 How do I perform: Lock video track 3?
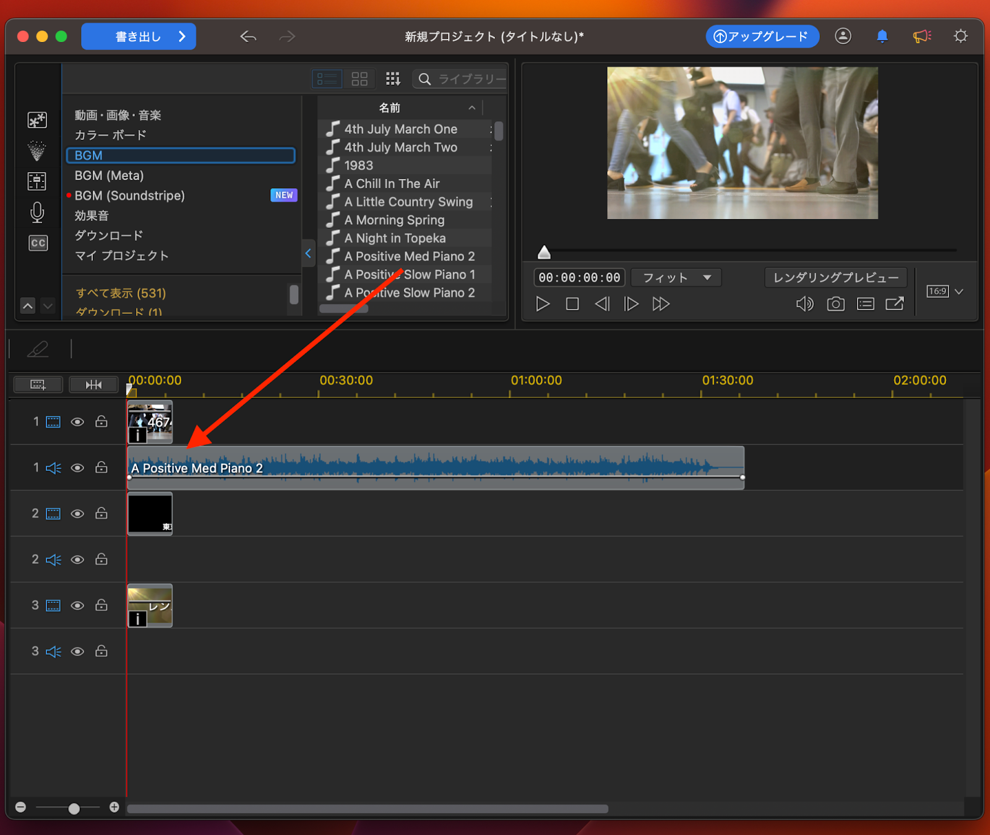101,605
